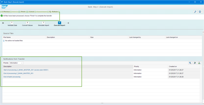The image size is (204, 105).
Task: Click the info icon beside 'No active not loaded files'
Action: (4, 41)
